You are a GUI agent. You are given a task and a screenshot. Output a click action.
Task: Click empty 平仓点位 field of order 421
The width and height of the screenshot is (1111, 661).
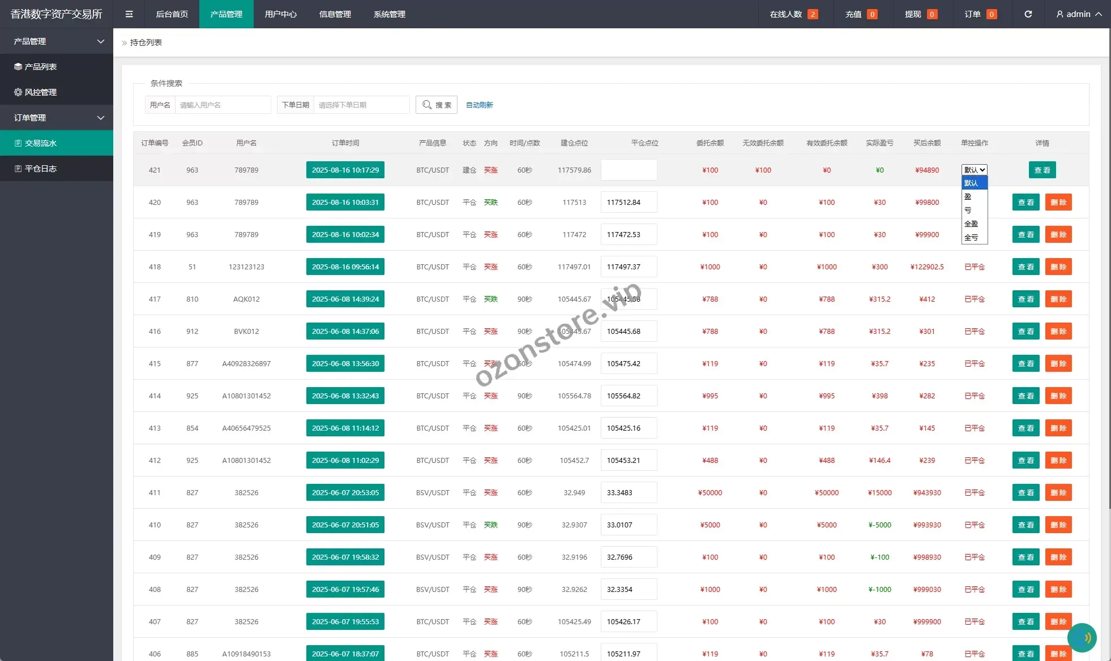[x=629, y=170]
